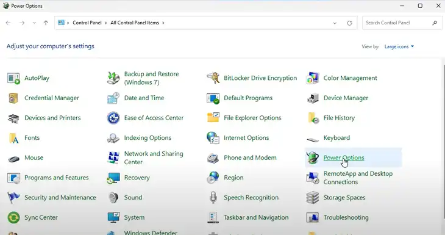Viewport: 445px width, 235px height.
Task: Open the File History icon
Action: pos(313,118)
